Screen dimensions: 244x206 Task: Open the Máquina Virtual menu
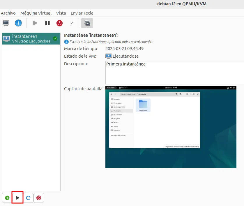tap(36, 13)
